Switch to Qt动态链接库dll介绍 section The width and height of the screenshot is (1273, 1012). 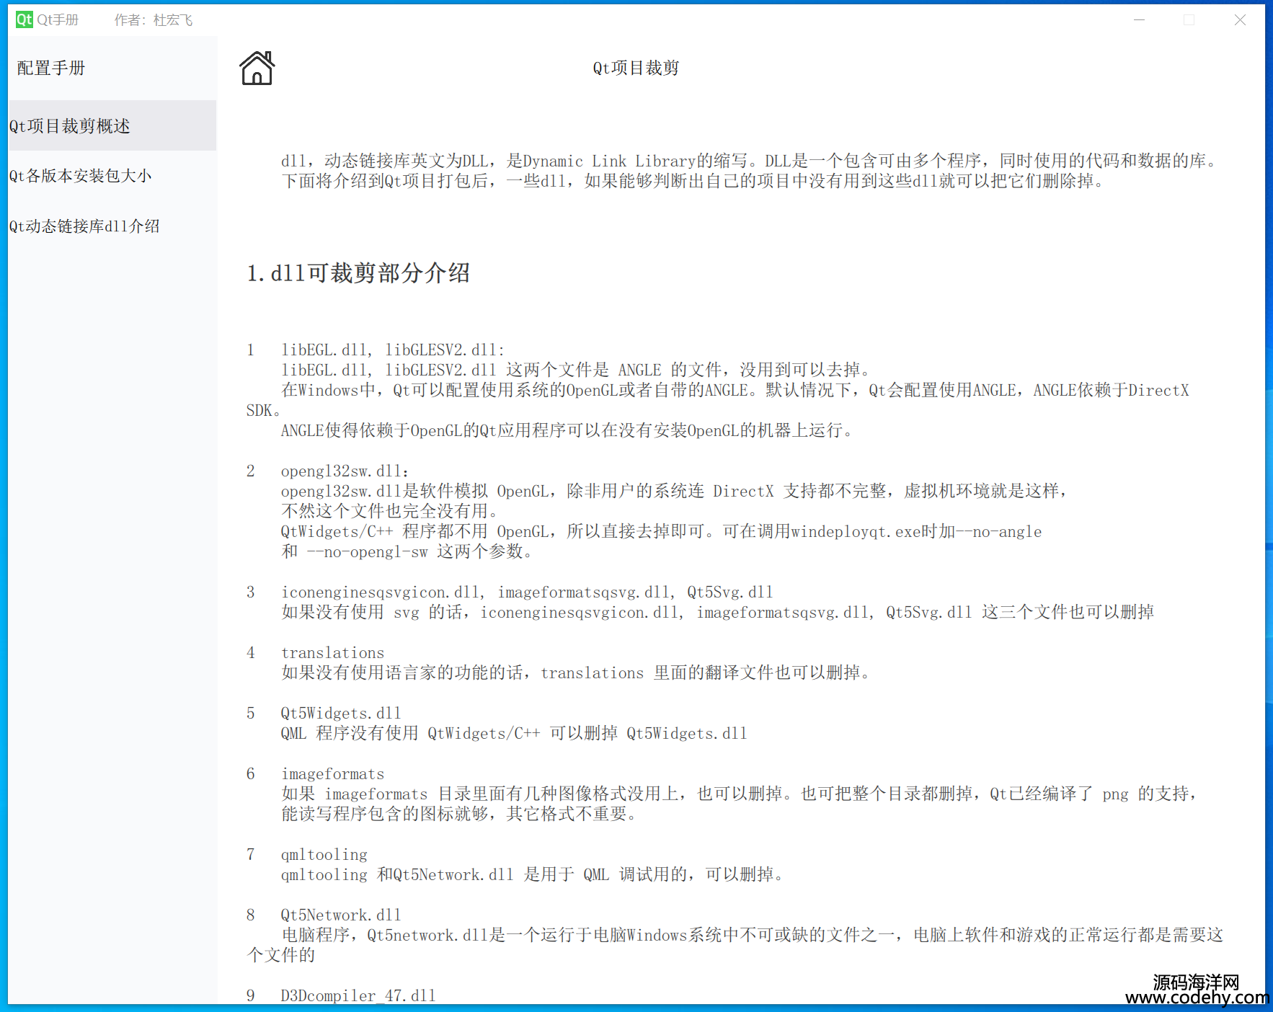click(112, 226)
